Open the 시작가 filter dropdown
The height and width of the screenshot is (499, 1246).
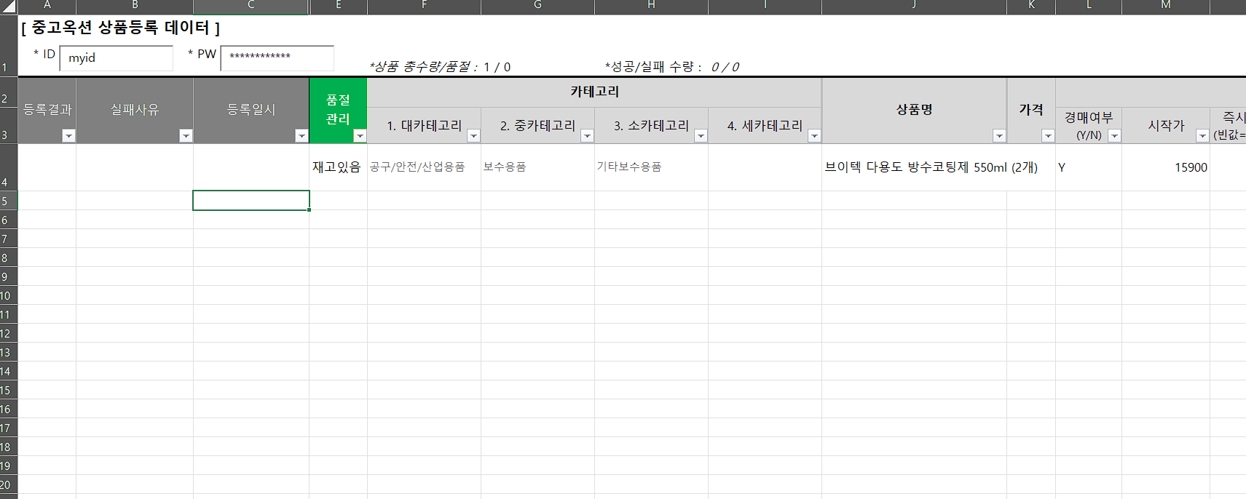(1202, 136)
